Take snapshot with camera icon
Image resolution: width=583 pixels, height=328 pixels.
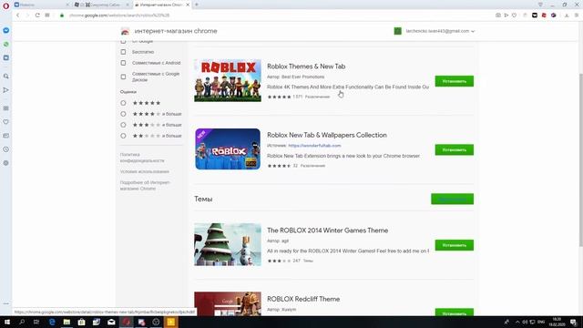point(498,15)
